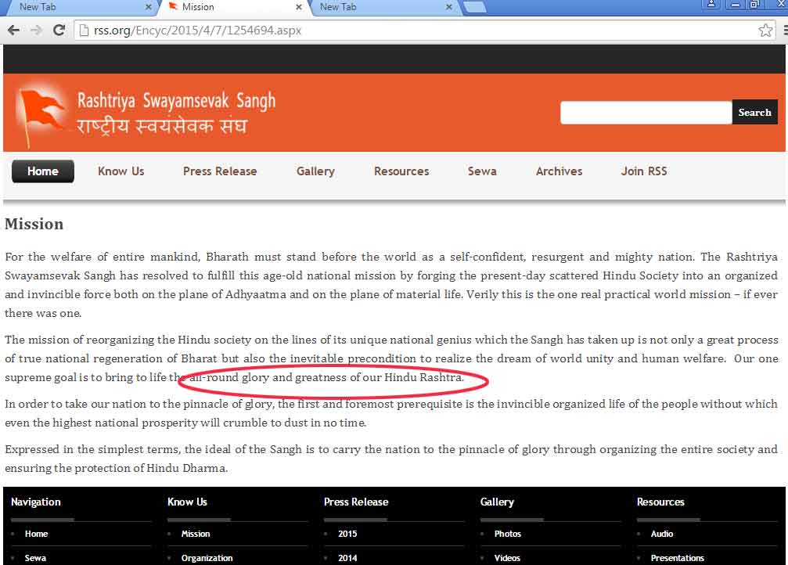The height and width of the screenshot is (565, 788).
Task: Click the Mission page heading
Action: [34, 224]
